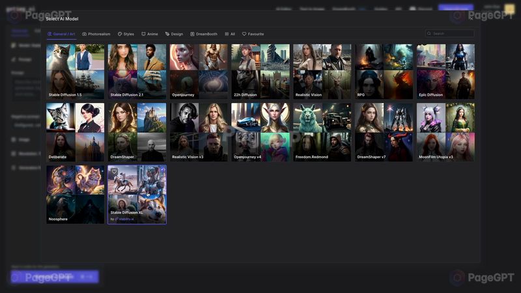The width and height of the screenshot is (521, 293).
Task: Open the DreamBooth tab
Action: click(x=204, y=34)
